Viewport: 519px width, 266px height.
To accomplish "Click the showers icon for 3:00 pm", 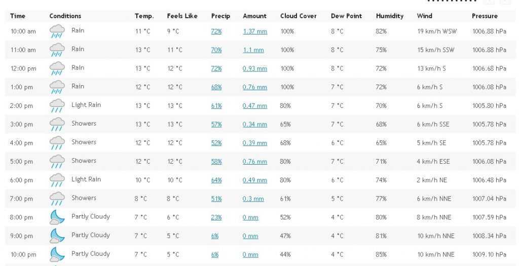I will click(x=57, y=125).
